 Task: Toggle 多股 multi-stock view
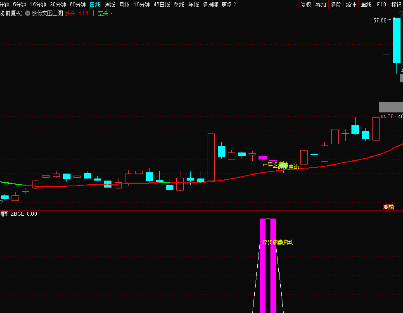click(x=336, y=5)
